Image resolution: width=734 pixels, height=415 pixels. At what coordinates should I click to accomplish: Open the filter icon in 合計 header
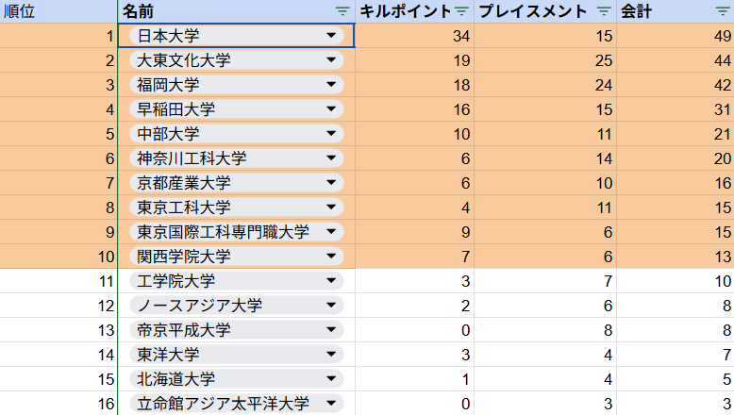coord(723,11)
